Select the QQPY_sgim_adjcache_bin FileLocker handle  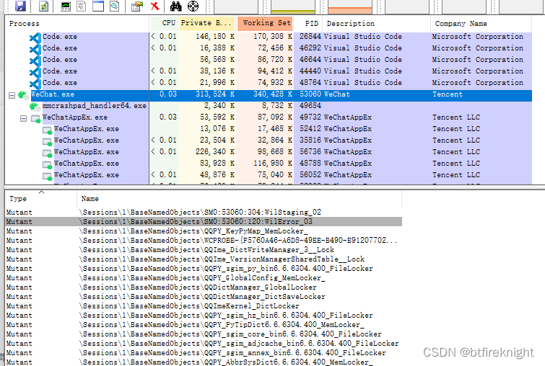coord(204,344)
